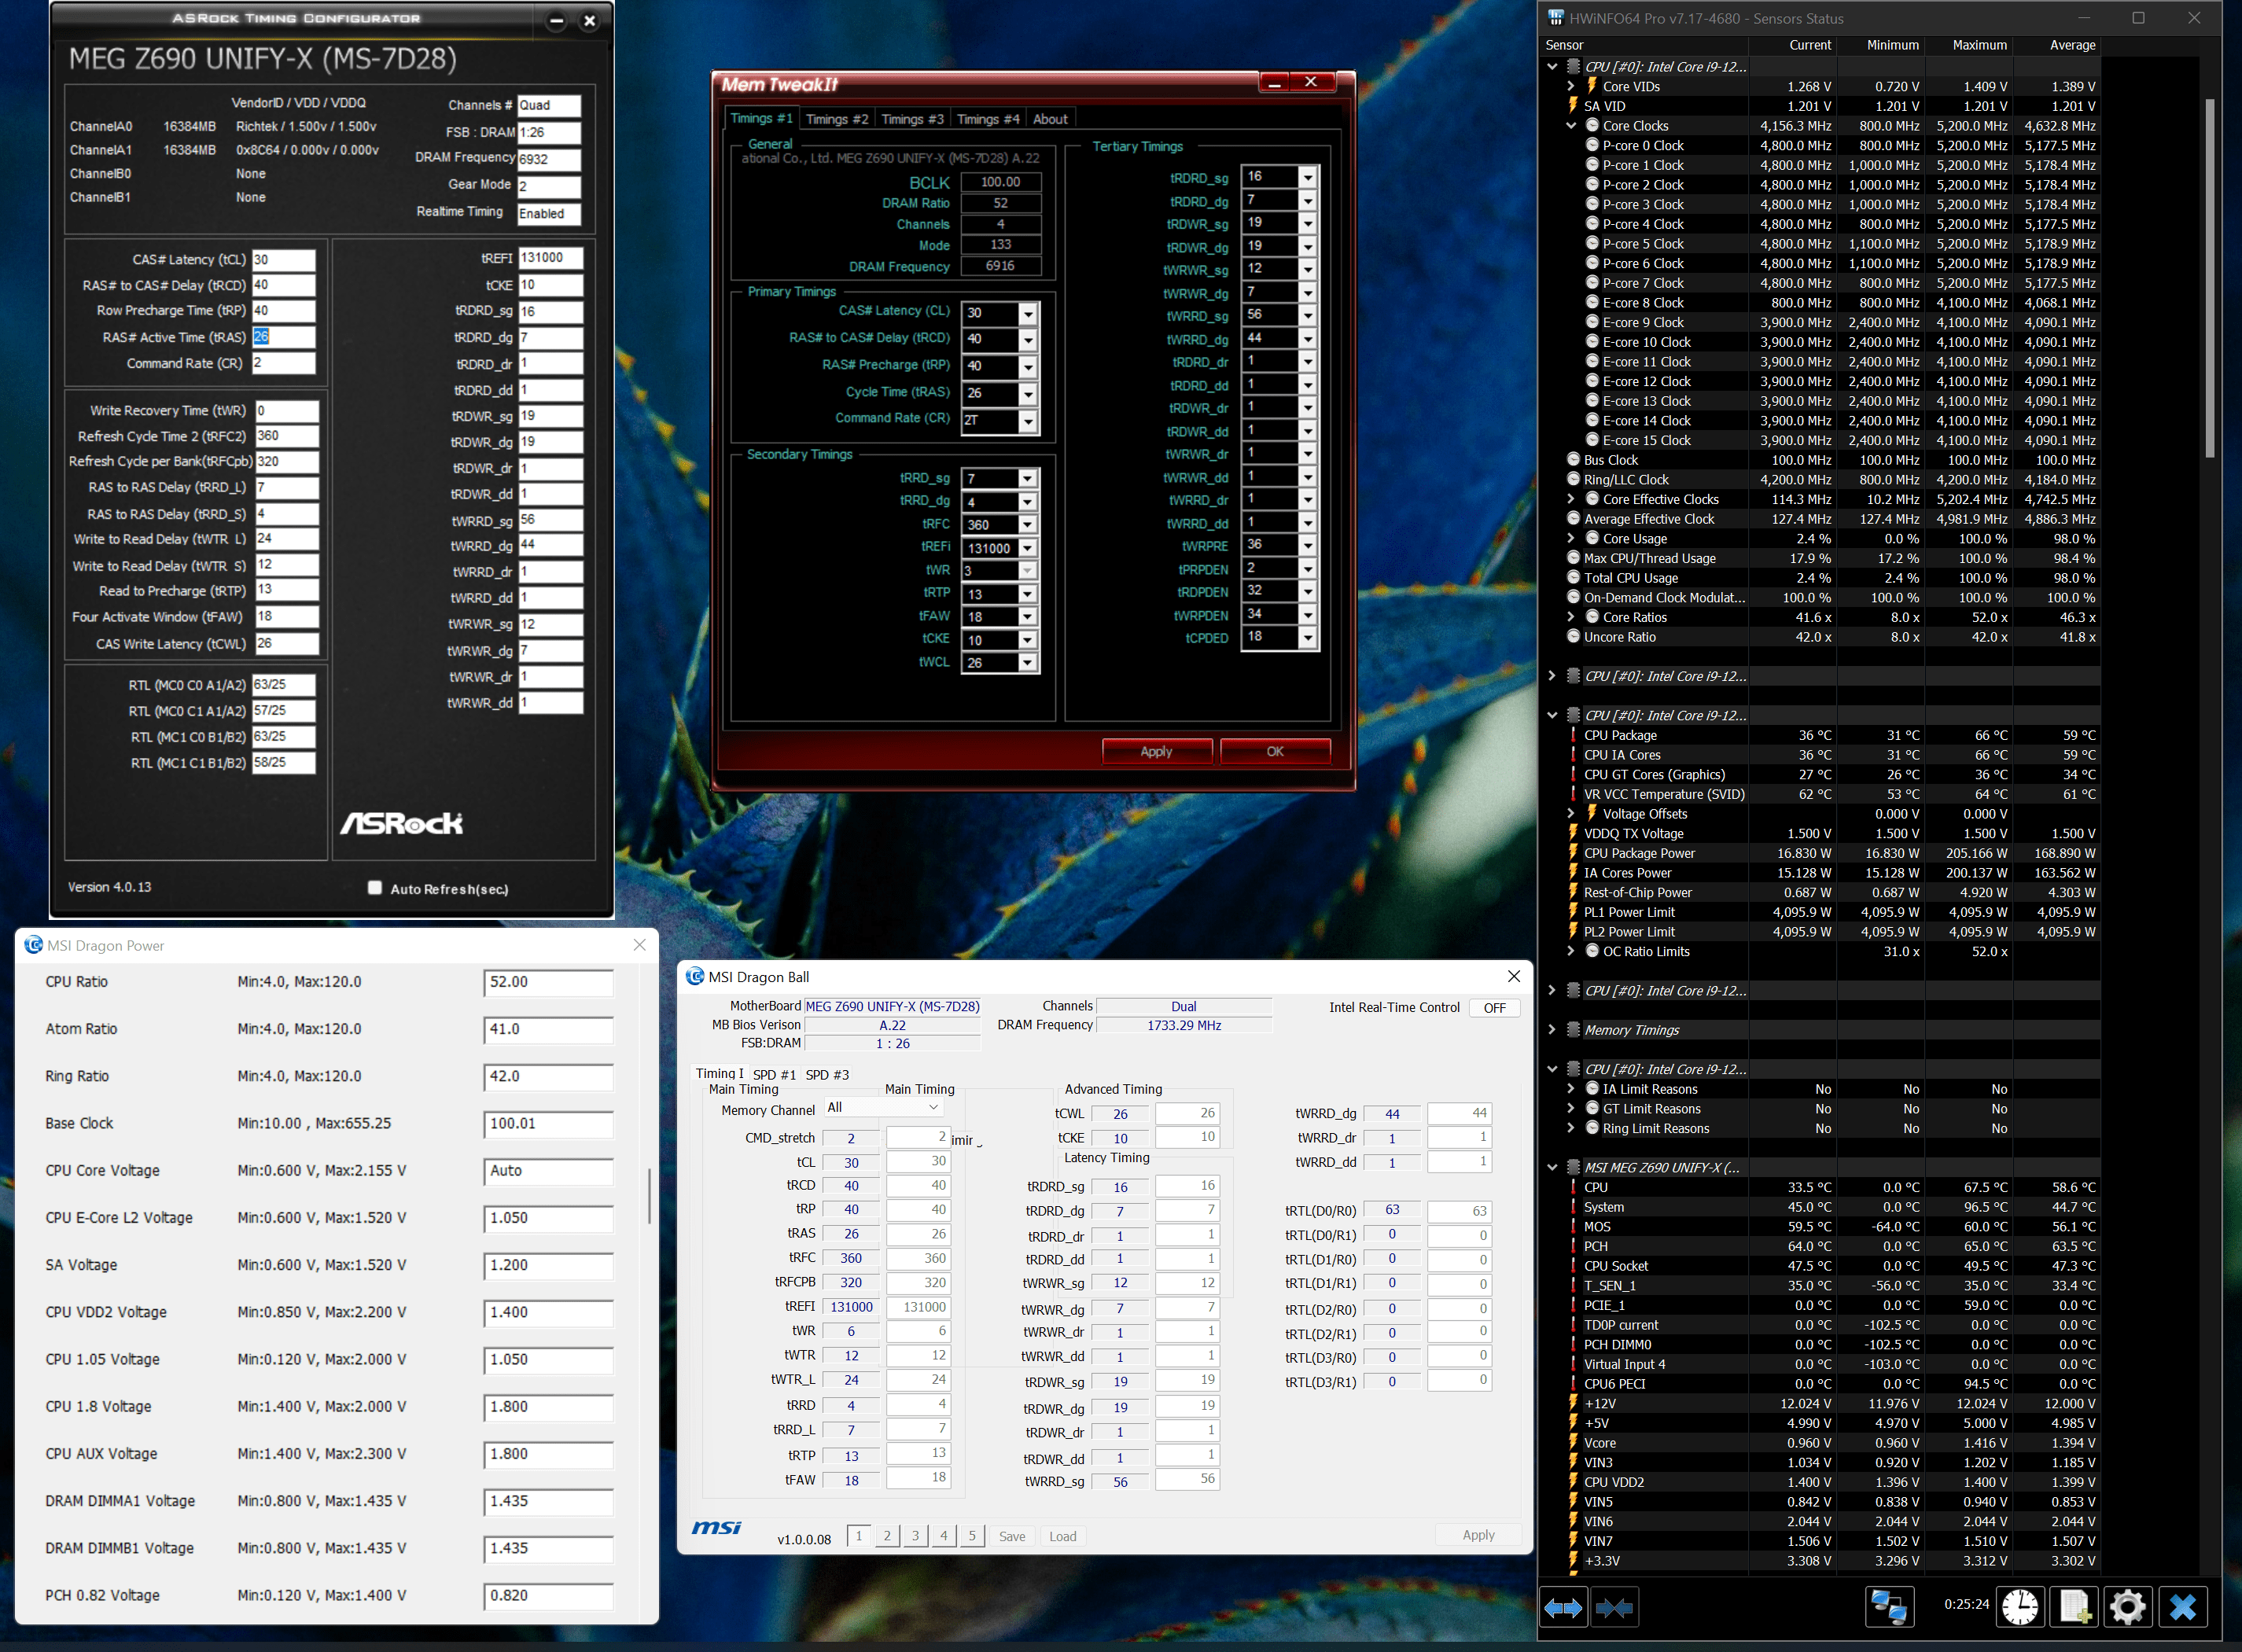Switch to Timings #3 tab
The width and height of the screenshot is (2242, 1652).
pyautogui.click(x=912, y=119)
